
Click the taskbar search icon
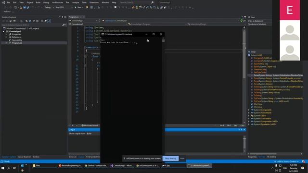coord(9,168)
